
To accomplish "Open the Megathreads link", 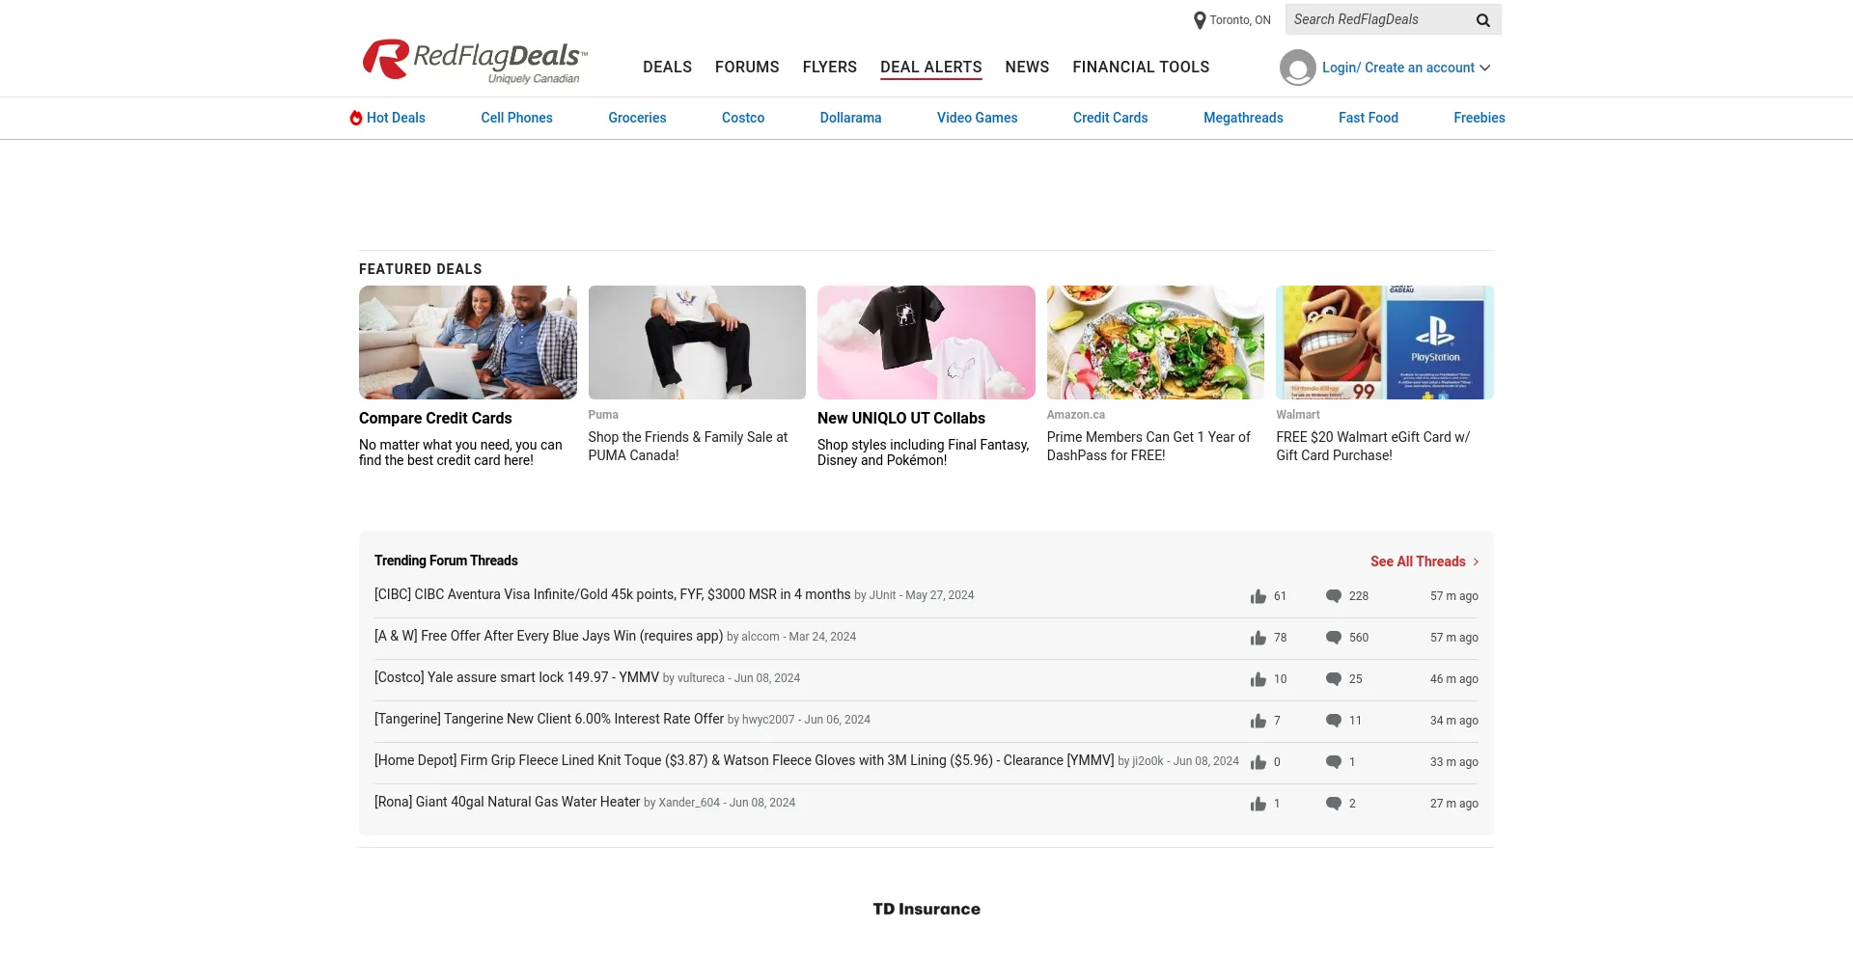I will coord(1243,118).
